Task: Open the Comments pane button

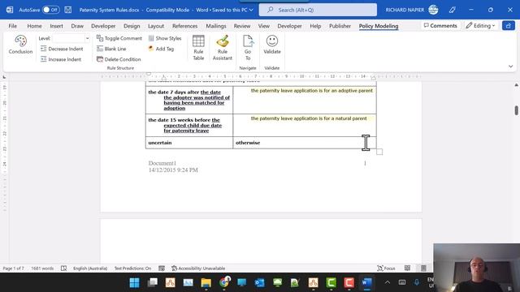Action: click(440, 25)
